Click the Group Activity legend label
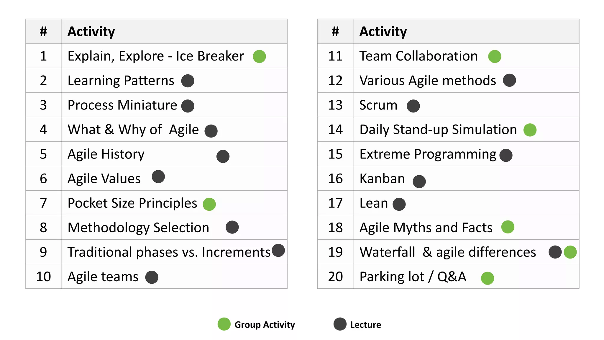Image resolution: width=604 pixels, height=340 pixels. click(x=265, y=325)
